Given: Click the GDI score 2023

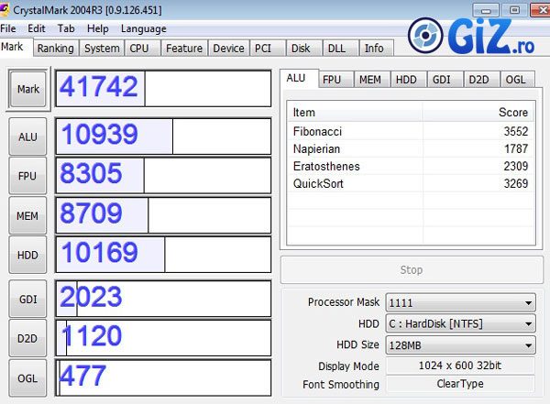Looking at the screenshot, I should click(91, 297).
